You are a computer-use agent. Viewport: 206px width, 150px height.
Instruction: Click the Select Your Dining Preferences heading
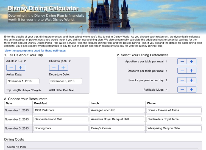(143, 55)
